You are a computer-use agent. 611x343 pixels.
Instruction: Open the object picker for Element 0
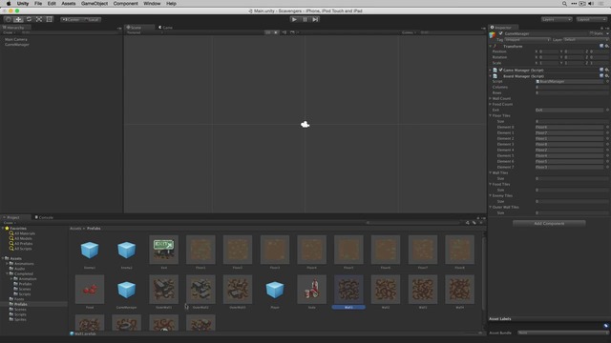pyautogui.click(x=607, y=127)
